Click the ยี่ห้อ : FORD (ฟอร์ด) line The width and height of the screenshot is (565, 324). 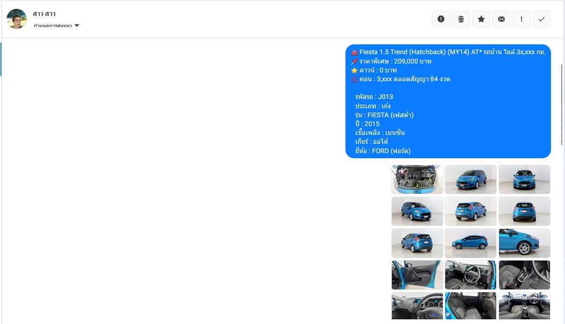383,151
